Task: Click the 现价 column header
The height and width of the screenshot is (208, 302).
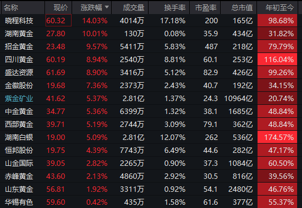Action: tap(60, 8)
